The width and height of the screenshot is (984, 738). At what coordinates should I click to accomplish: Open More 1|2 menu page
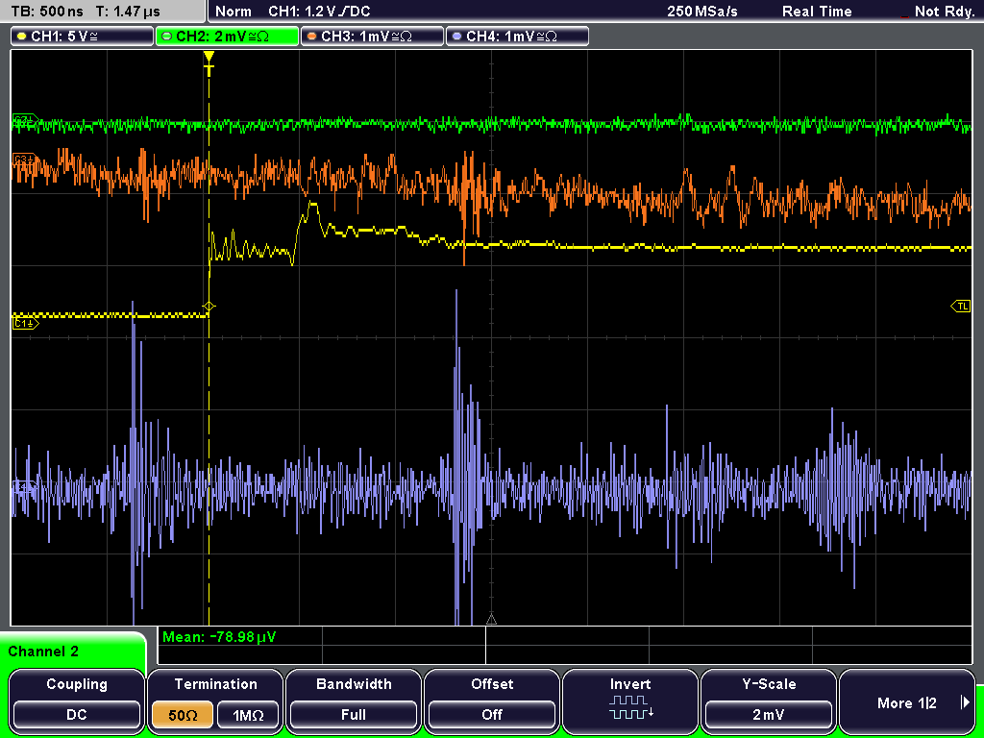pos(906,701)
